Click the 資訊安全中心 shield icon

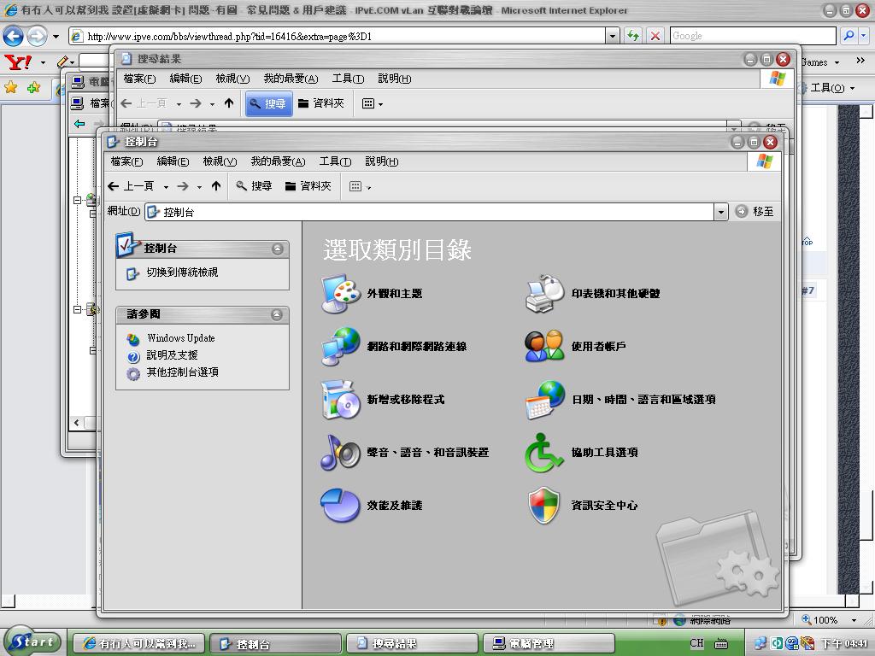544,506
